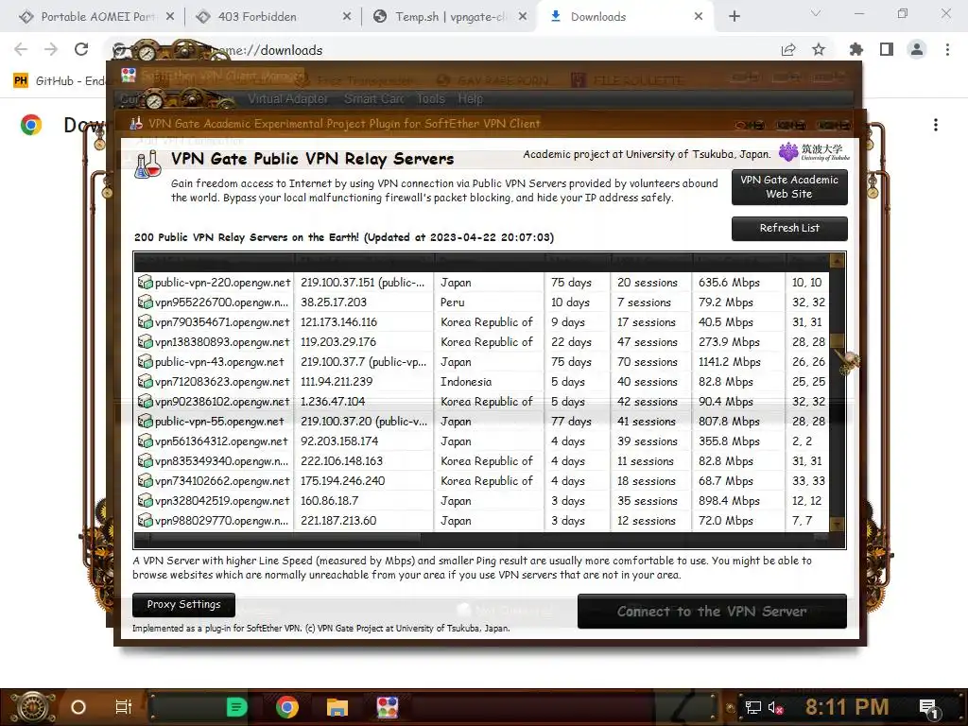Click 1141.2 Mbps line speed cell
This screenshot has width=968, height=726.
coord(730,362)
